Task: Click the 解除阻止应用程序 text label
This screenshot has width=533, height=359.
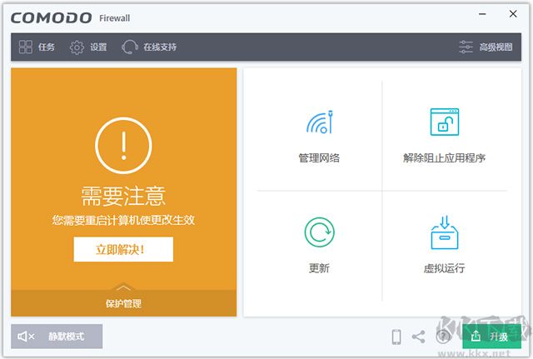Action: pos(444,157)
